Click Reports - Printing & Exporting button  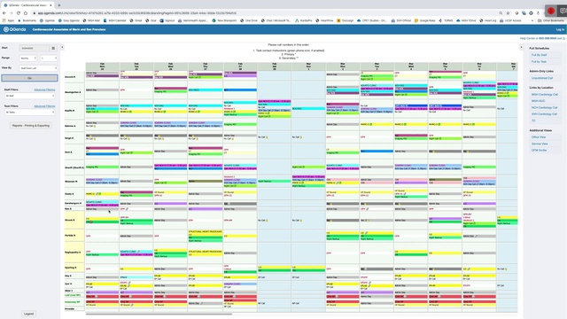[31, 126]
